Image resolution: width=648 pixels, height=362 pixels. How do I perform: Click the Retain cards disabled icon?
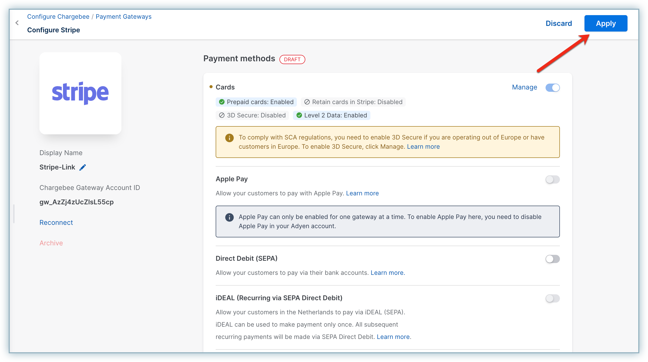click(x=307, y=102)
